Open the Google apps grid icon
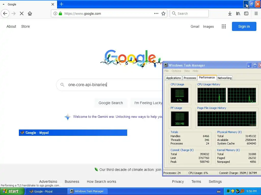 click(x=224, y=26)
